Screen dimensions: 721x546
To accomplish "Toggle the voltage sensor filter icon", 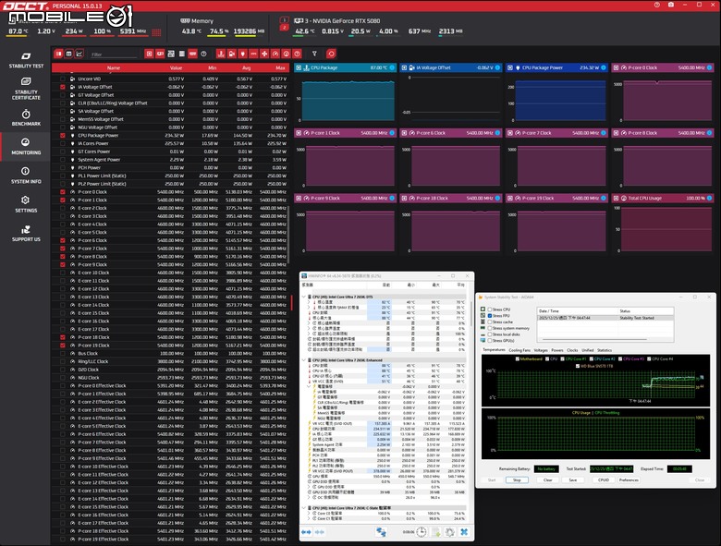I will [x=232, y=54].
